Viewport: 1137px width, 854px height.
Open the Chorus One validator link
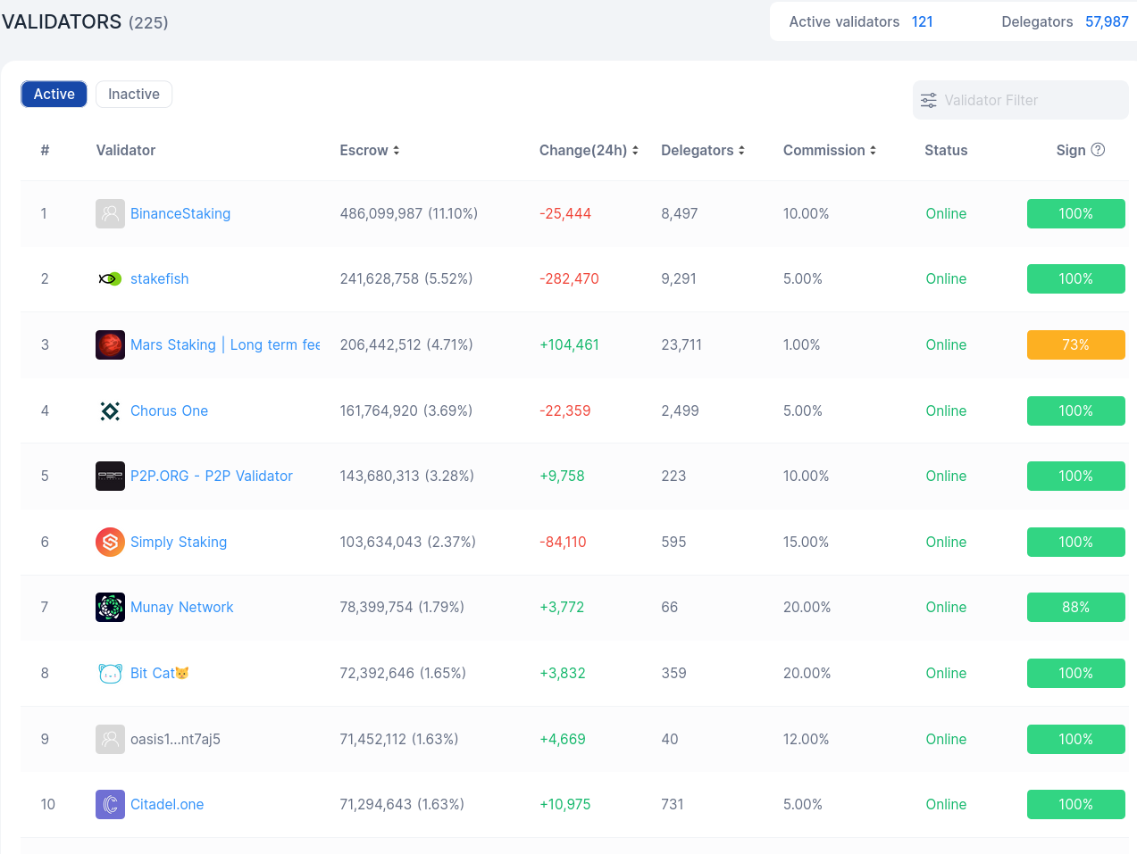pos(169,410)
